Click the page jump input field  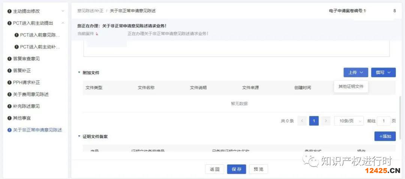[384, 121]
